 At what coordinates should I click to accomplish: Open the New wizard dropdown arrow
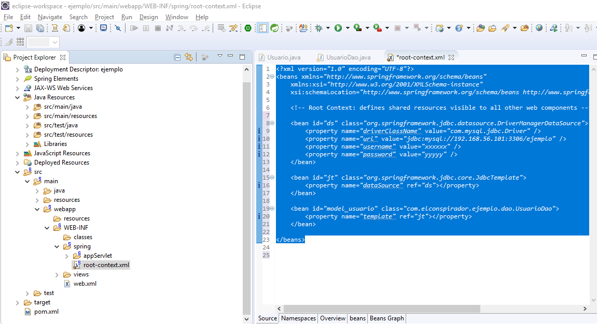click(x=18, y=28)
